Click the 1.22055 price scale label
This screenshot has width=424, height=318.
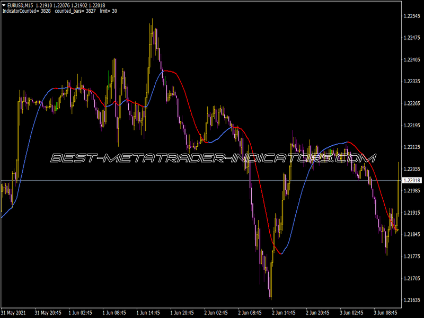pos(412,169)
